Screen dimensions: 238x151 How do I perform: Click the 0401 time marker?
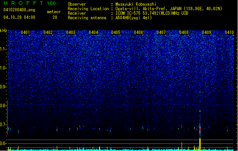pyautogui.click(x=25, y=32)
